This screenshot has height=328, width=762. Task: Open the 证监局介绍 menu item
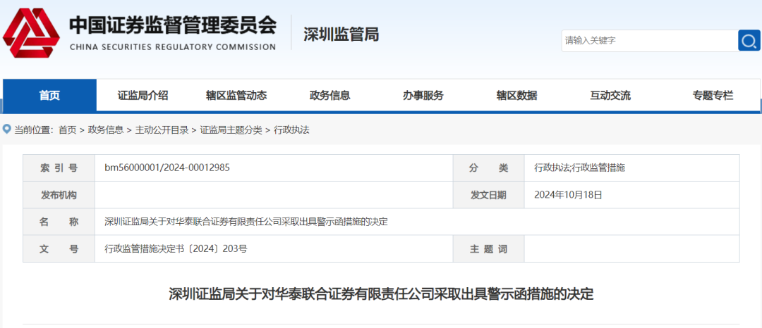pyautogui.click(x=143, y=96)
